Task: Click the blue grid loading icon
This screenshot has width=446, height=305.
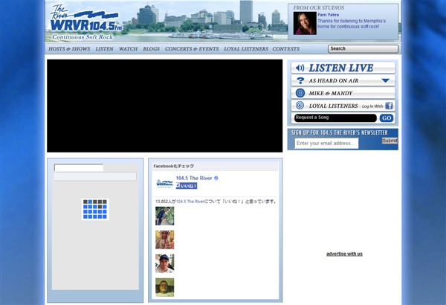Action: 95,209
